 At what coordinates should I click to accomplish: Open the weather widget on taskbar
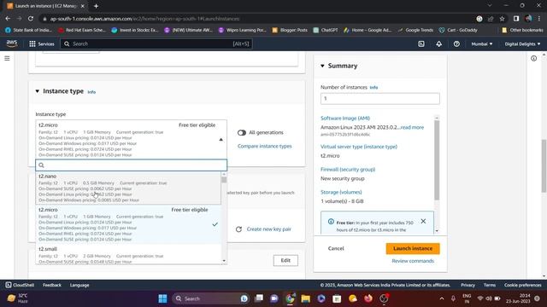coord(17,298)
